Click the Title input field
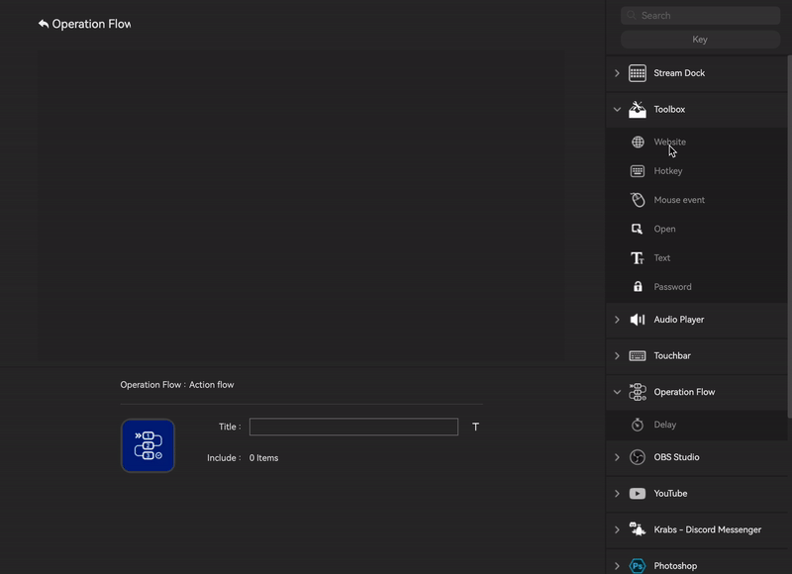The width and height of the screenshot is (792, 574). pyautogui.click(x=353, y=428)
